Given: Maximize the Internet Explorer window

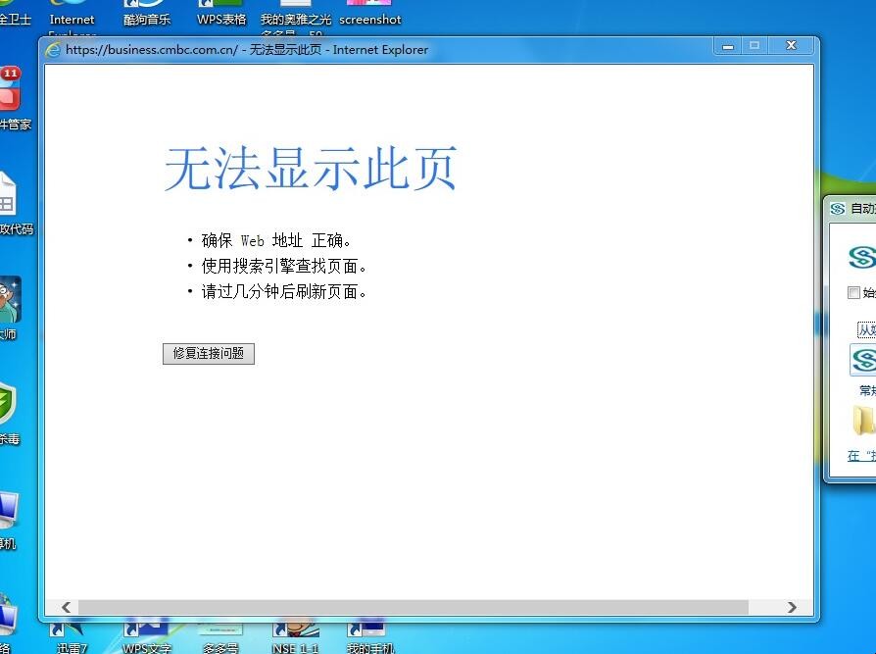Looking at the screenshot, I should tap(754, 46).
